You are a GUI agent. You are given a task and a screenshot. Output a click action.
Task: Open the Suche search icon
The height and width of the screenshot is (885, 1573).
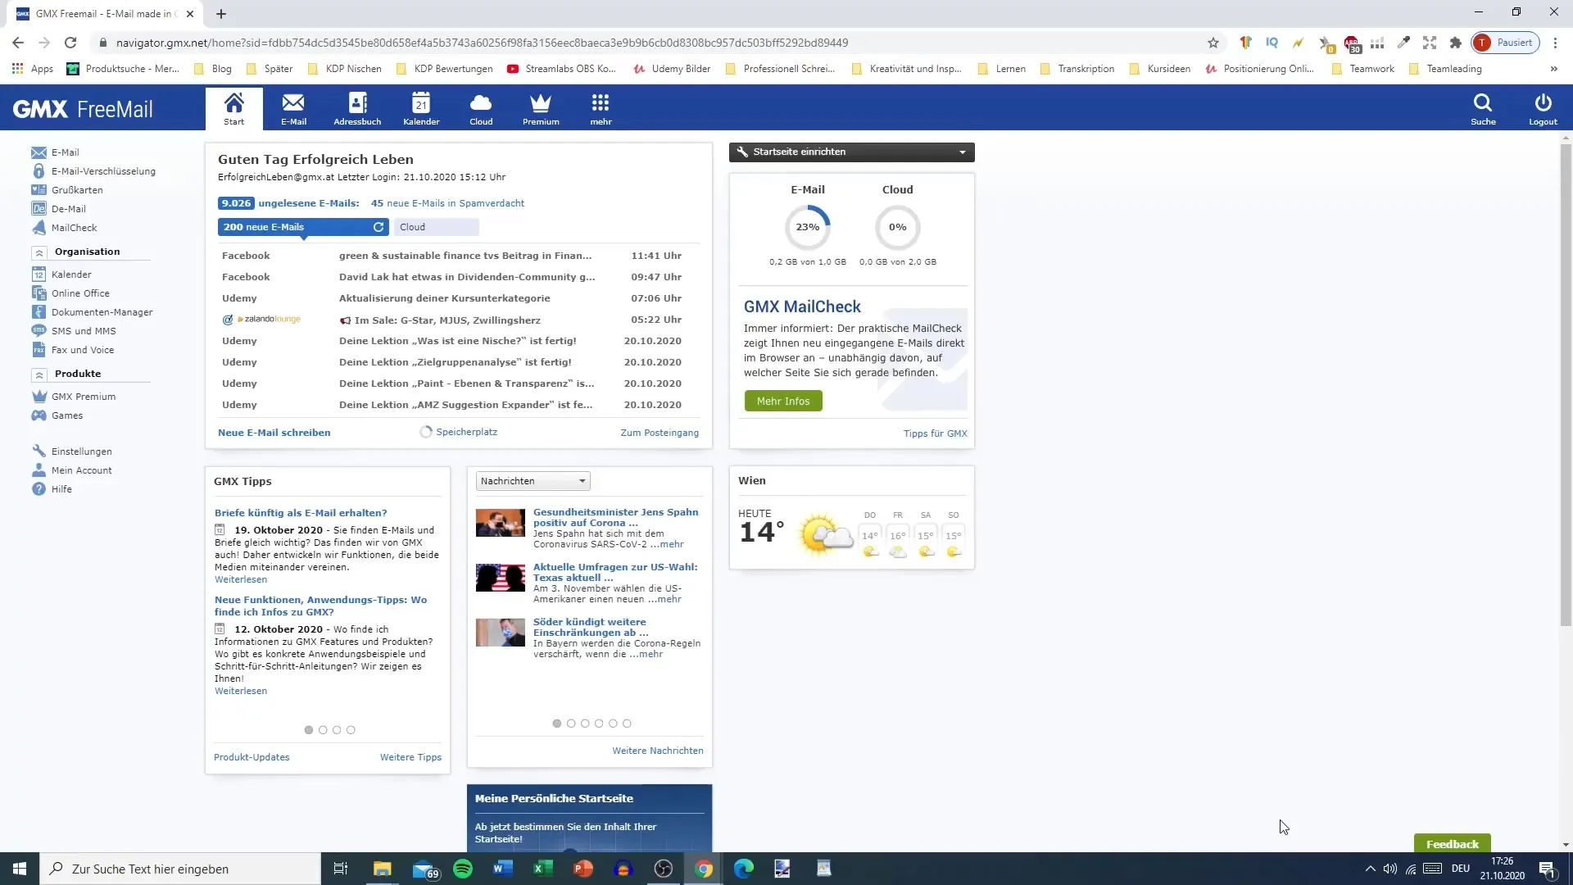(1482, 108)
